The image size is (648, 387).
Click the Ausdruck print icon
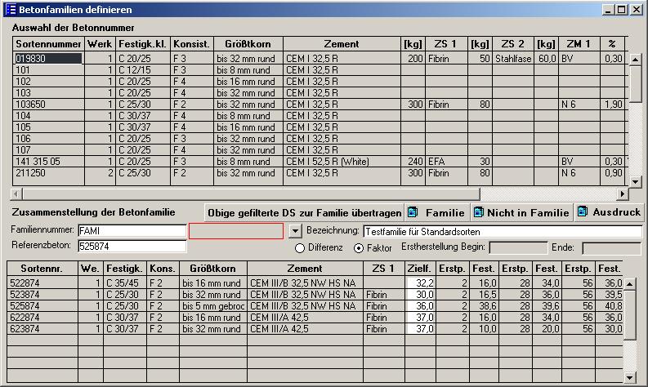tap(583, 212)
